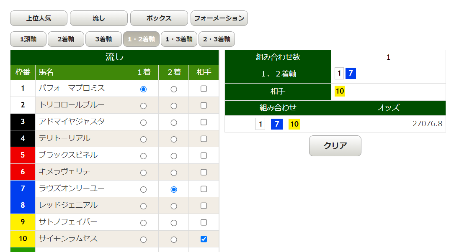The height and width of the screenshot is (252, 472).
Task: Check 相手 box for サトノフェイバー
Action: click(204, 222)
